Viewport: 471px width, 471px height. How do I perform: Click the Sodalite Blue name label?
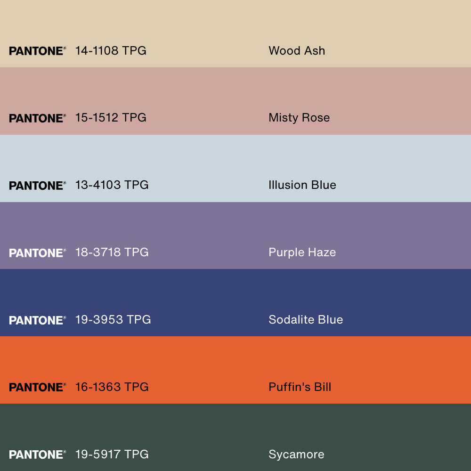[x=306, y=320]
